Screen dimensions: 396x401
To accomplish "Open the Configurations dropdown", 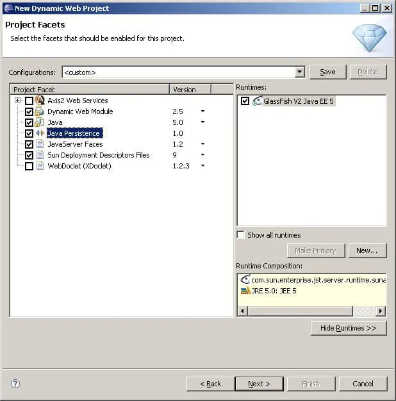I will pos(299,72).
